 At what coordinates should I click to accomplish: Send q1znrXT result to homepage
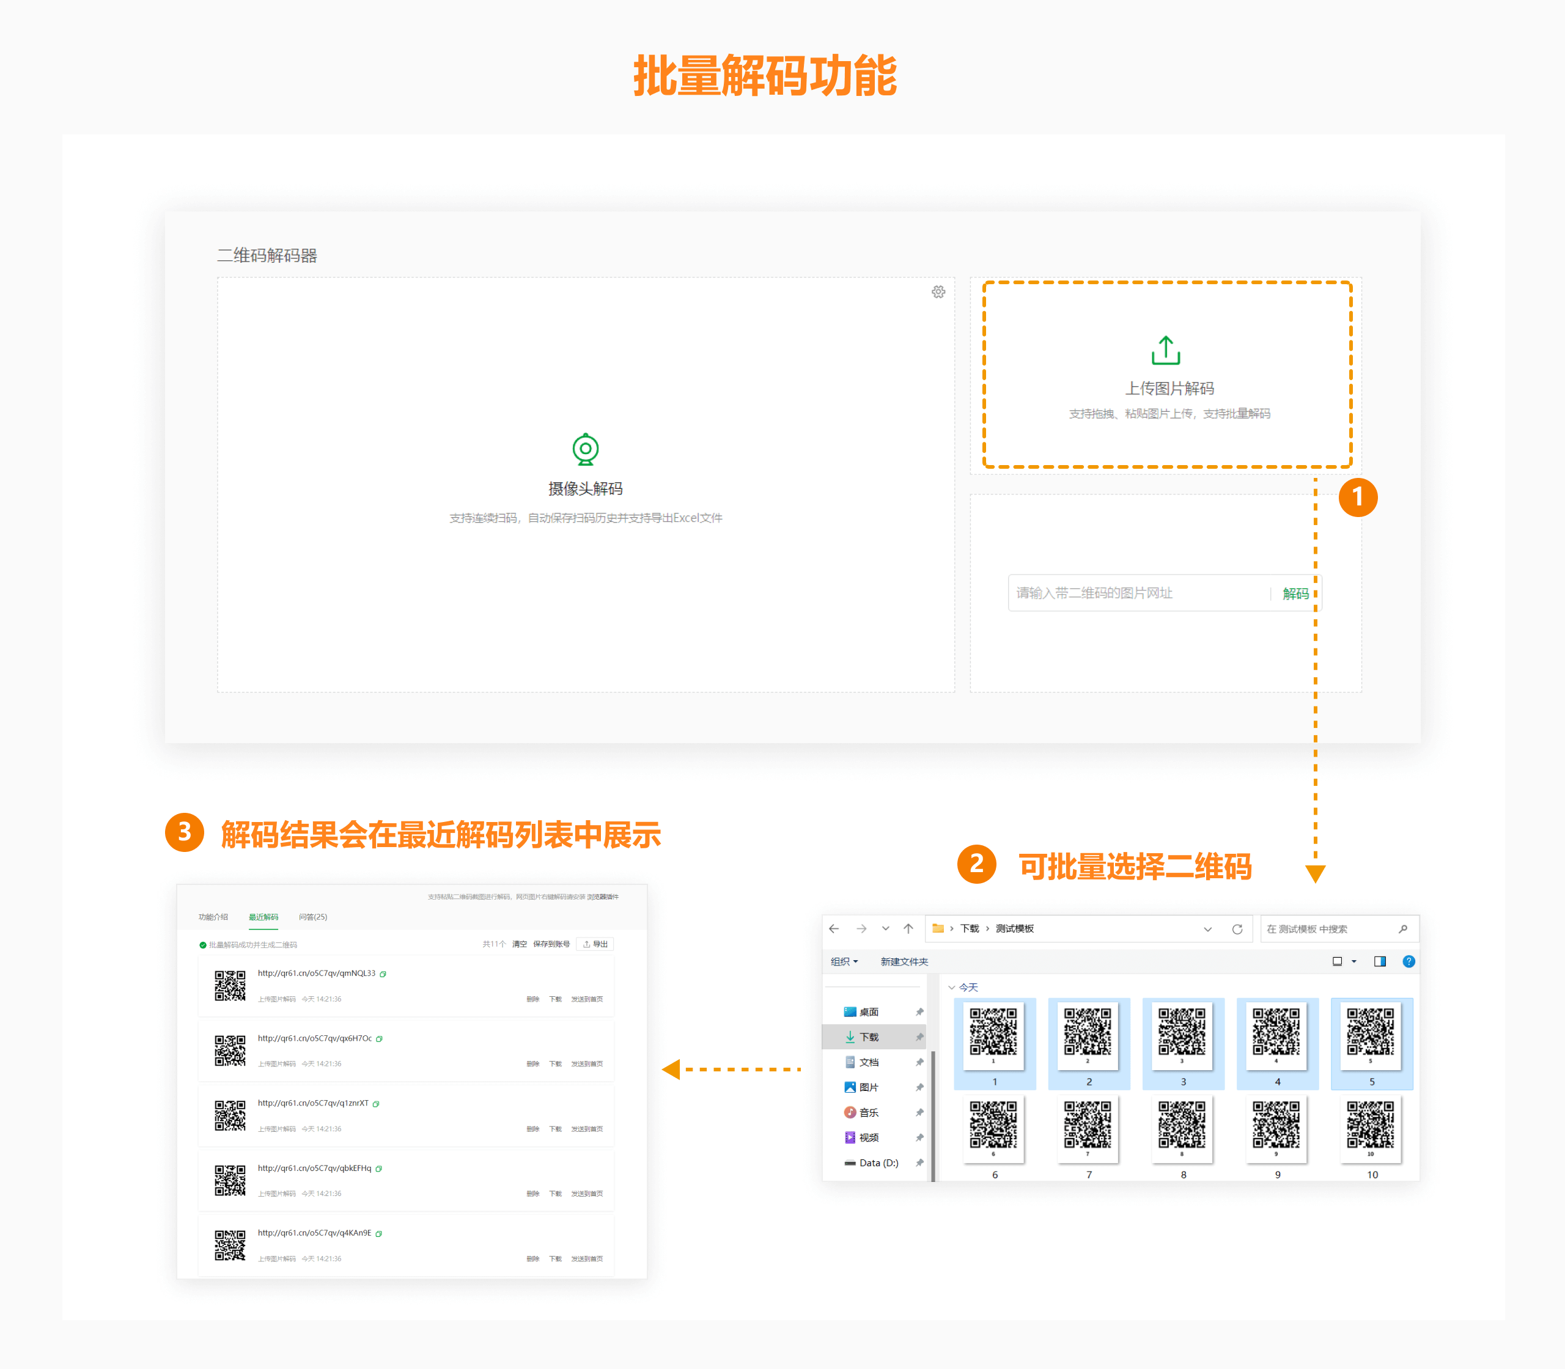587,1129
